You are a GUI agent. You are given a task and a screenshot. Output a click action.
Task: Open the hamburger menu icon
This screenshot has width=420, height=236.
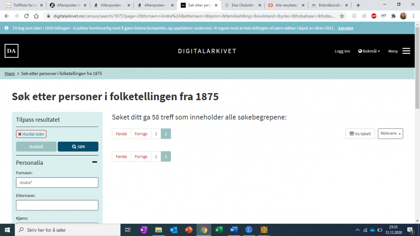[406, 51]
